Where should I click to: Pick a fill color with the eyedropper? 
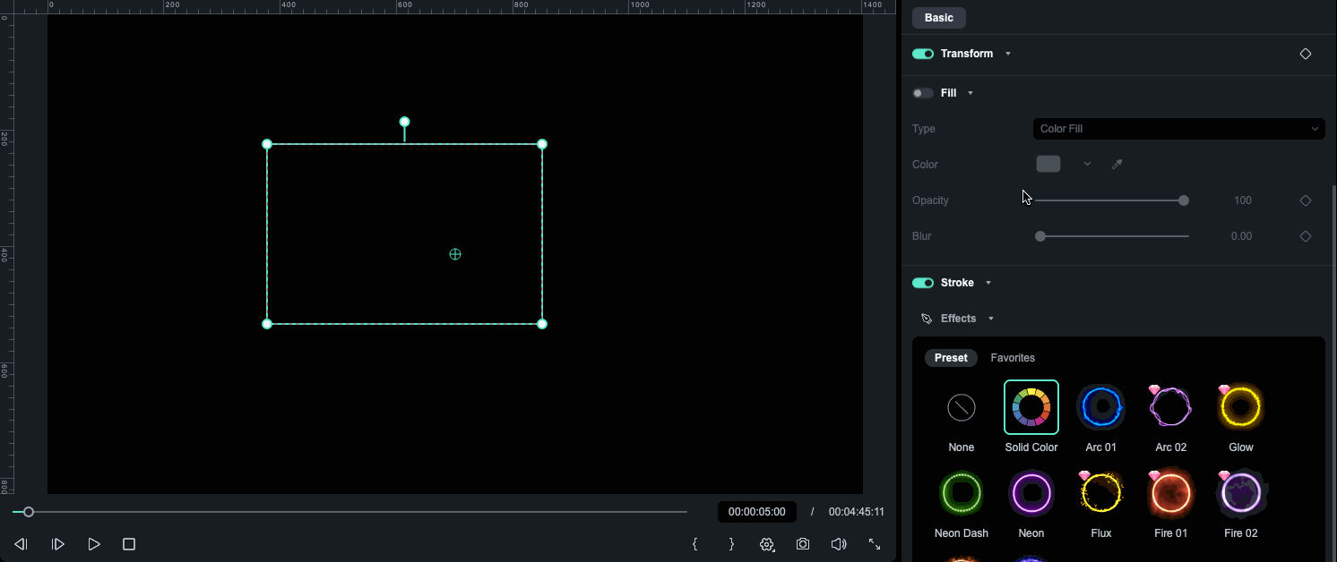1117,164
